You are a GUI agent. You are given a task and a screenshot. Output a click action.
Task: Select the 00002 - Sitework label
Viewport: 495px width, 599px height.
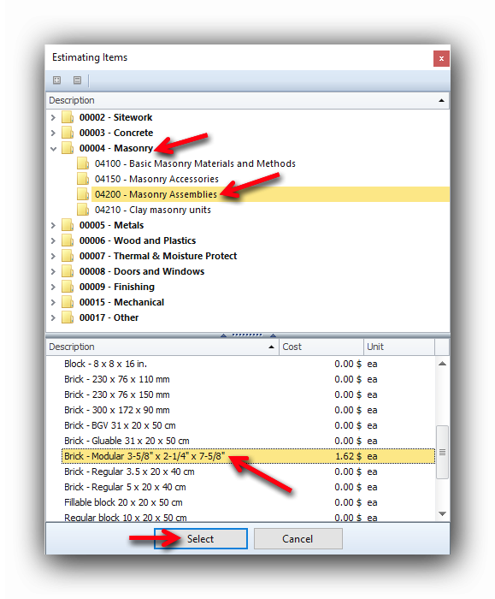(115, 117)
